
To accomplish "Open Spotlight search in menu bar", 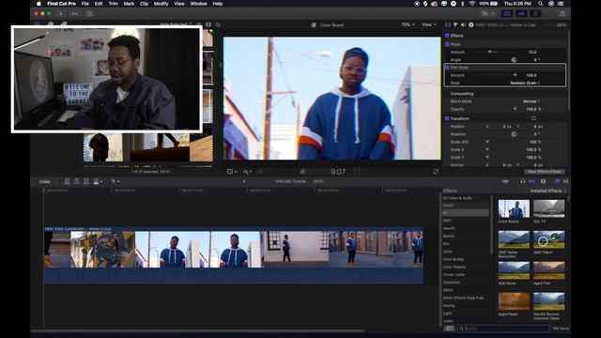I will [x=541, y=4].
